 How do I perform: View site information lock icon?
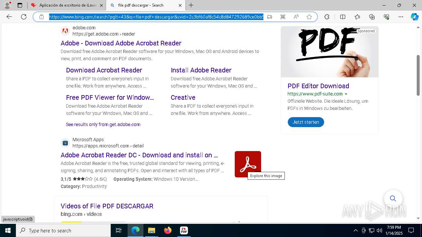coord(42,17)
